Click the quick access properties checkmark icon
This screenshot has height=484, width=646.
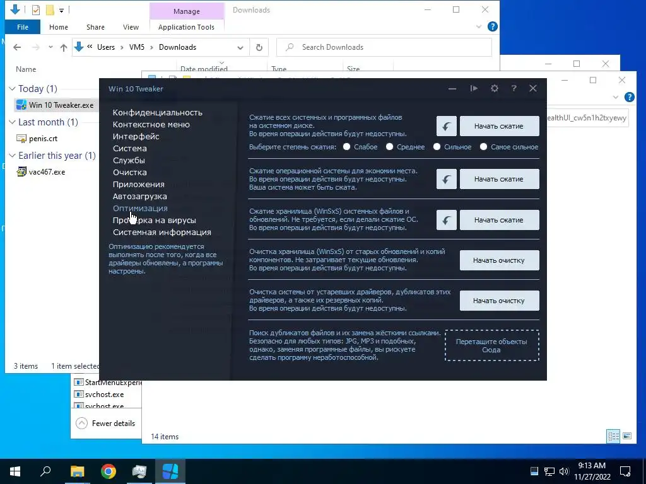point(36,9)
